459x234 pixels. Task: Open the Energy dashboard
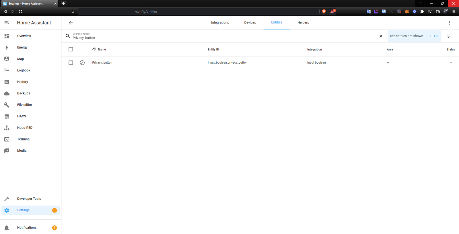pos(22,47)
